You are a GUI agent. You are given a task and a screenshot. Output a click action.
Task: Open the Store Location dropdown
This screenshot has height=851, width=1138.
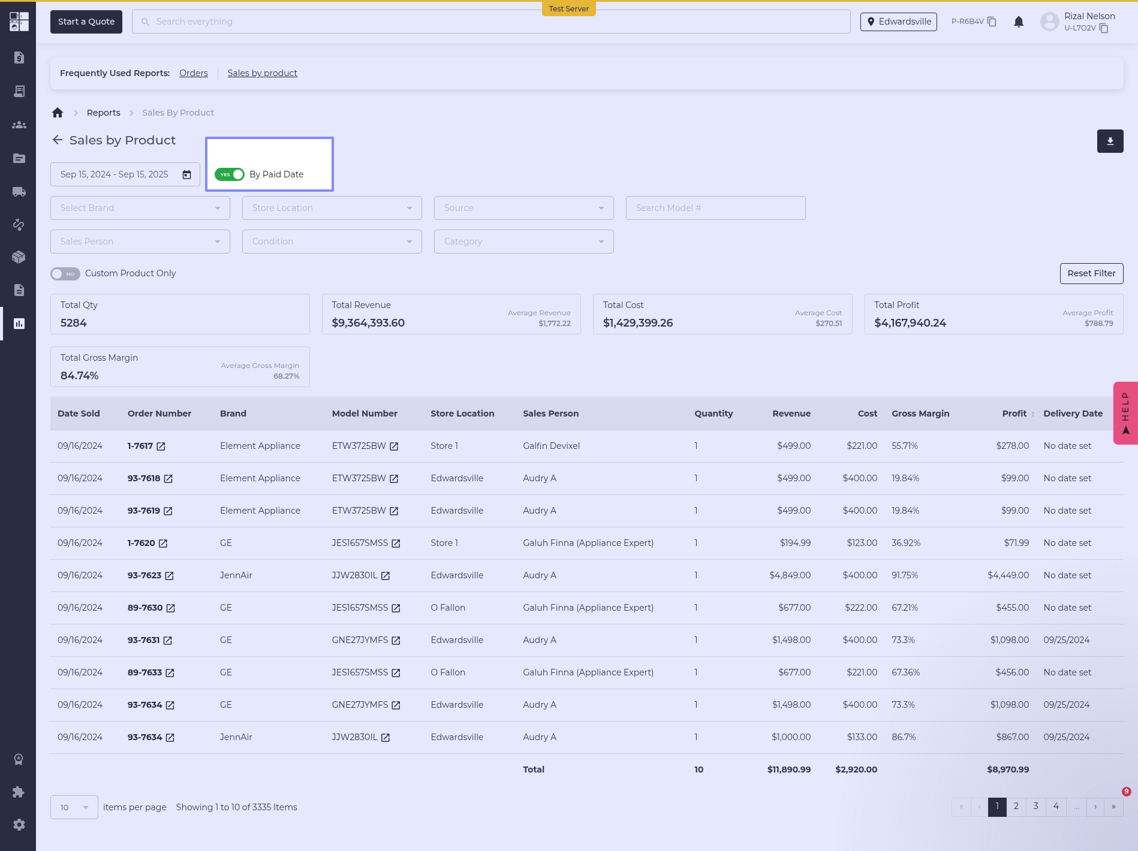(332, 208)
